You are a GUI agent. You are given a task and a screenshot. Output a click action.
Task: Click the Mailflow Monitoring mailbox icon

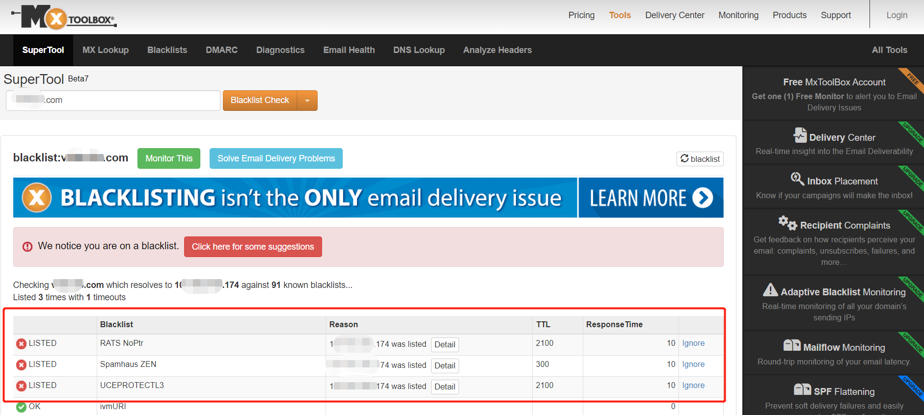coord(792,345)
